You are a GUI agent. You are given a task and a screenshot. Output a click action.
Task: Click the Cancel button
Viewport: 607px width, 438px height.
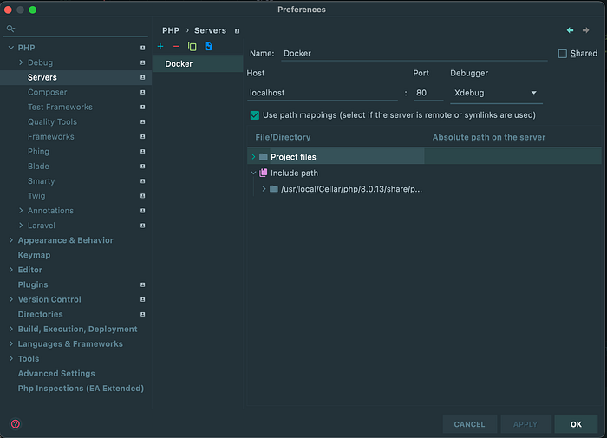pyautogui.click(x=469, y=424)
